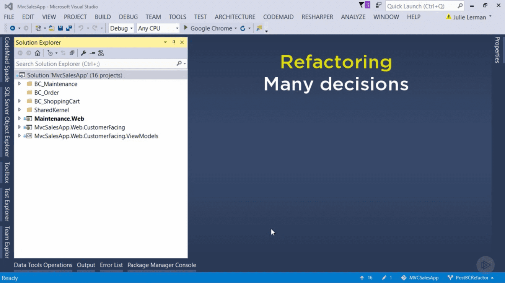Click the Refresh icon next to Google Chrome
This screenshot has height=283, width=505.
coord(243,28)
